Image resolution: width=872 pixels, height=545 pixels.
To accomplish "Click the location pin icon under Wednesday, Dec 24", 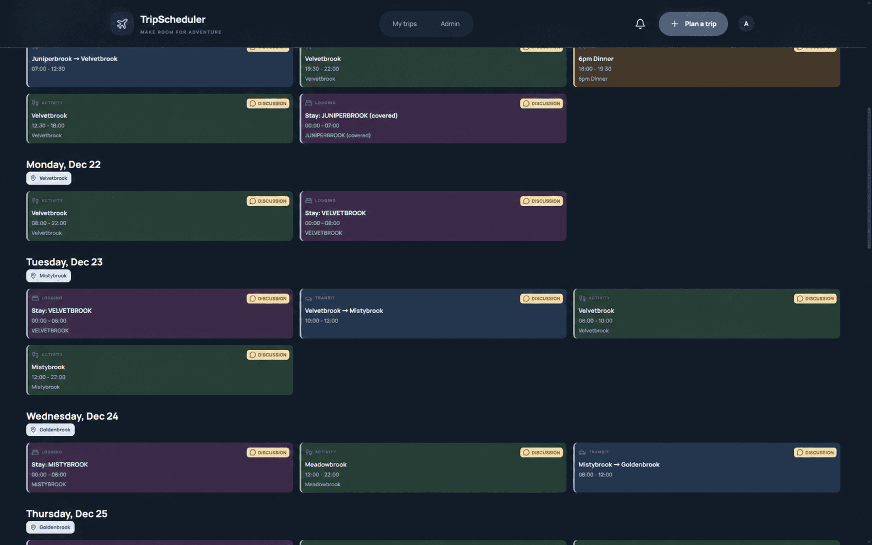I will click(x=34, y=430).
